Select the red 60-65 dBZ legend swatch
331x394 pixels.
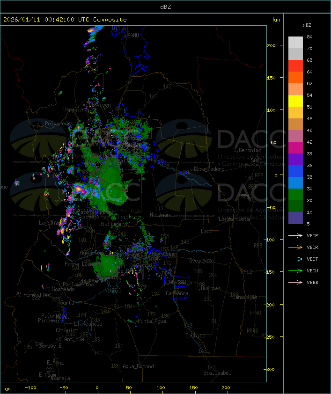(x=295, y=66)
